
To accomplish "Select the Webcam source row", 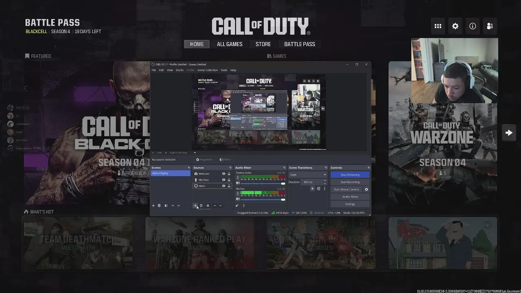I will (212, 174).
